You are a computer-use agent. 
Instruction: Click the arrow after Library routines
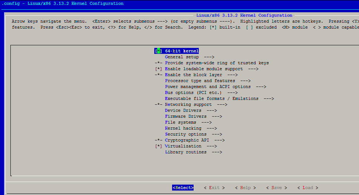coord(217,152)
